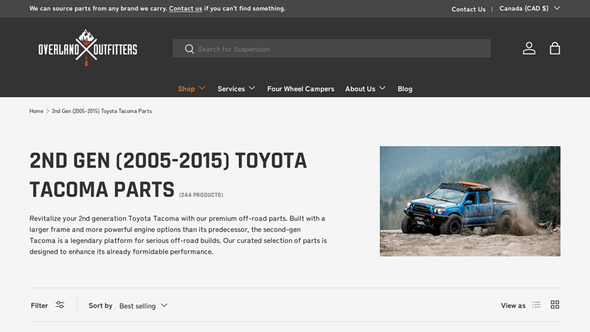590x332 pixels.
Task: Switch to grid view layout
Action: coord(555,305)
